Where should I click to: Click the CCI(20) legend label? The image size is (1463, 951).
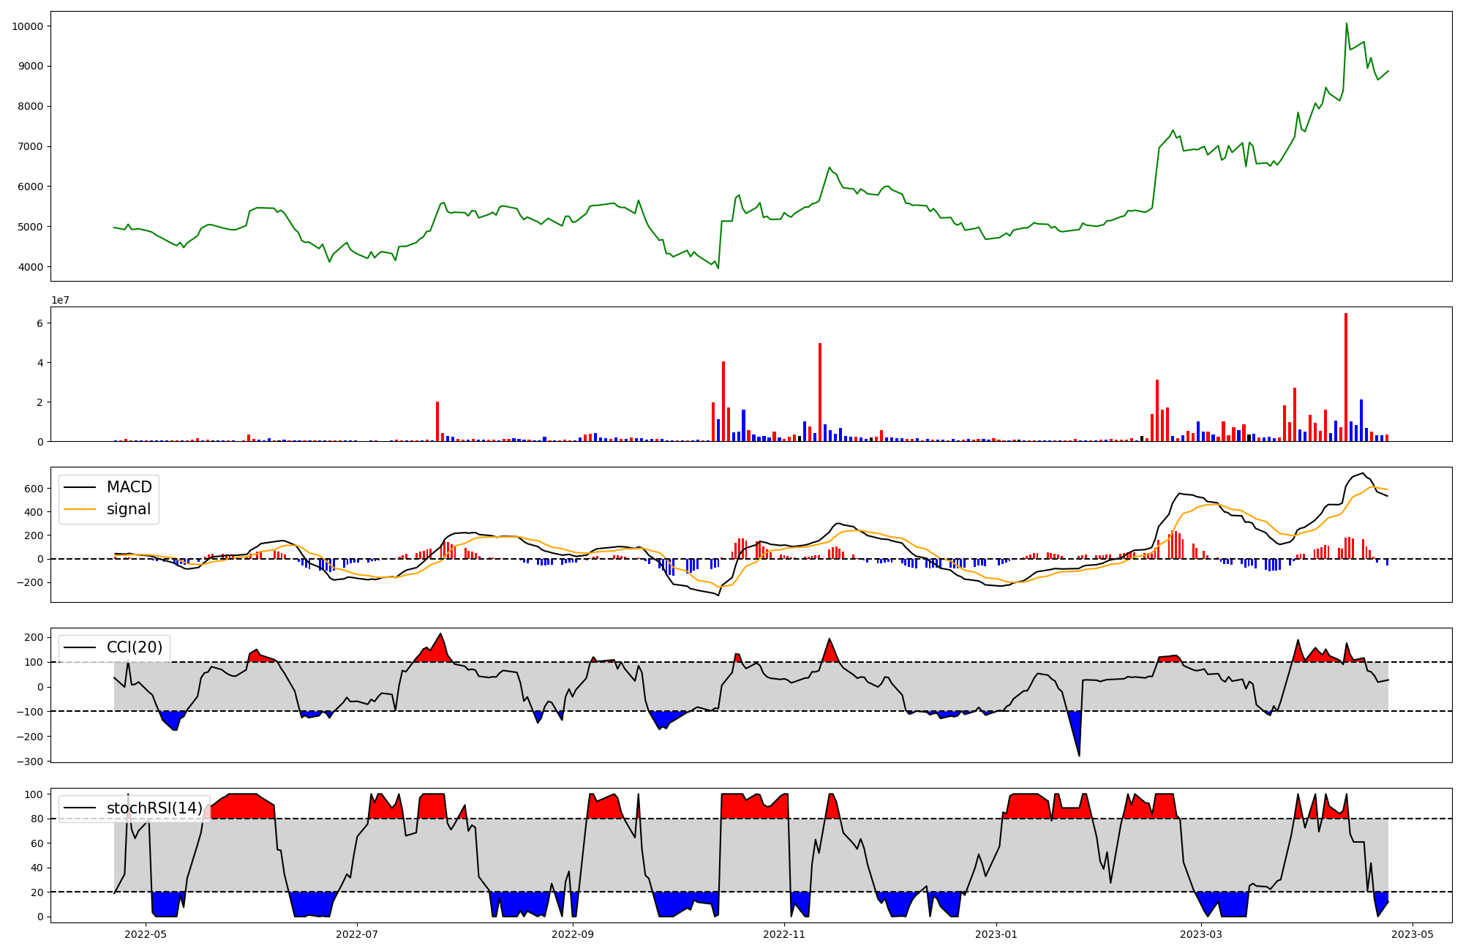click(135, 647)
